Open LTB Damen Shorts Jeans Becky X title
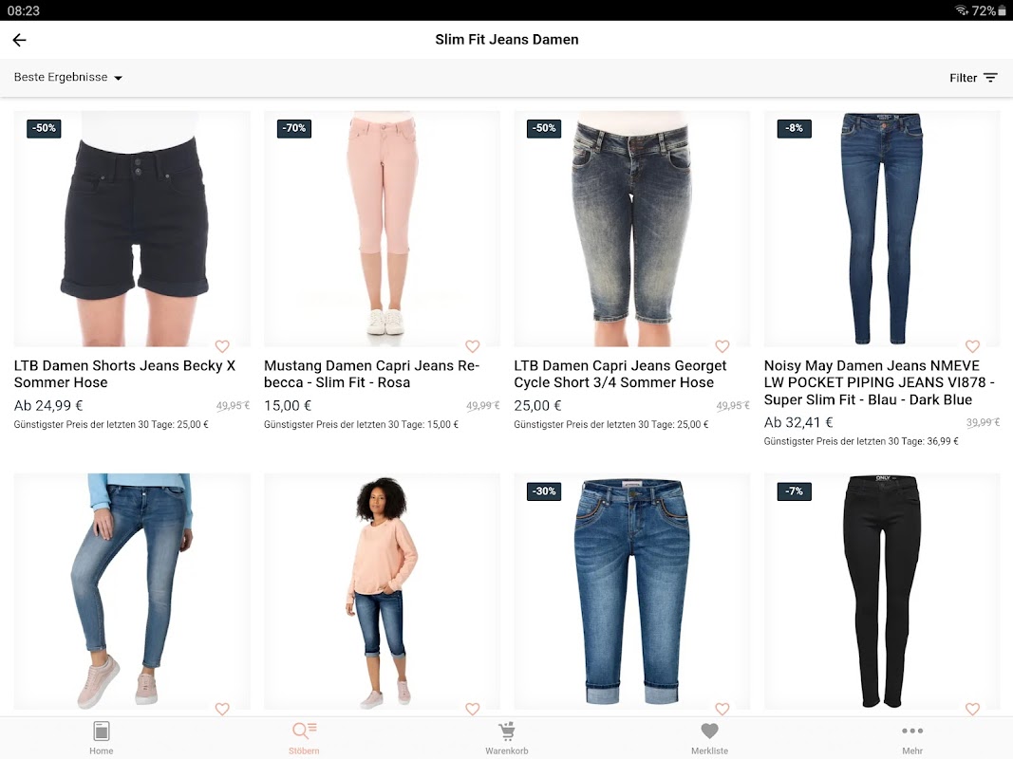 tap(124, 374)
